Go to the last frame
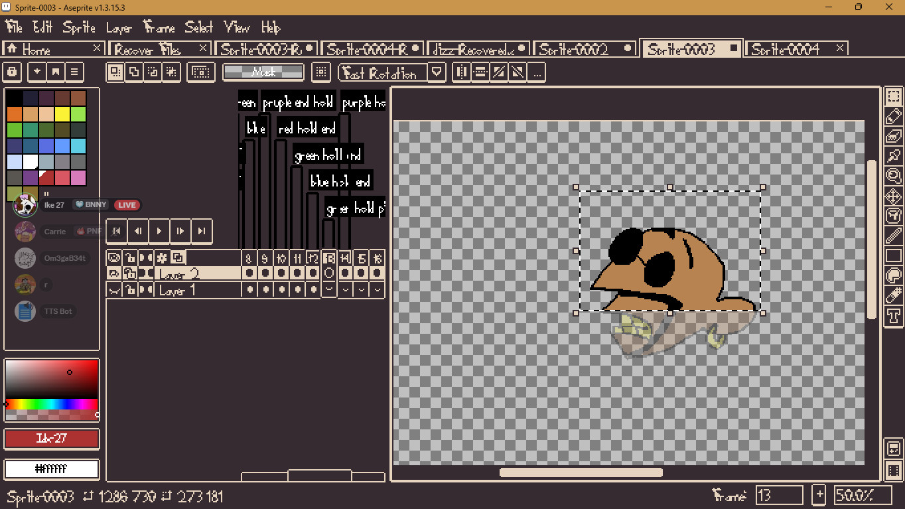905x509 pixels. coord(202,231)
